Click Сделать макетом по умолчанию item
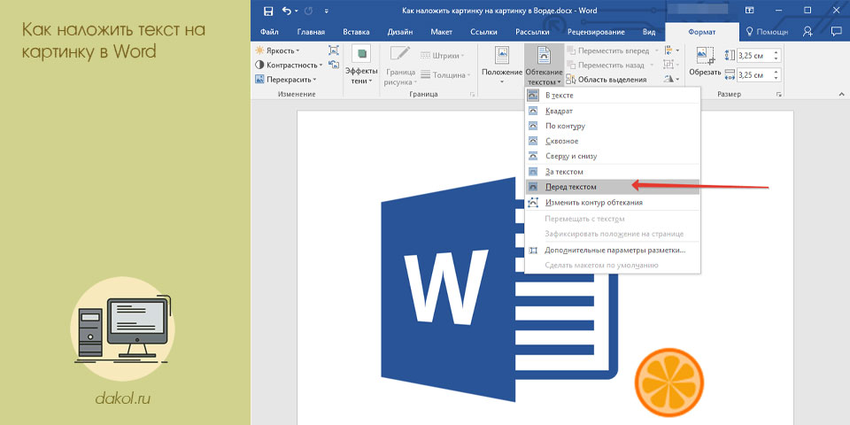This screenshot has height=425, width=850. click(x=613, y=266)
